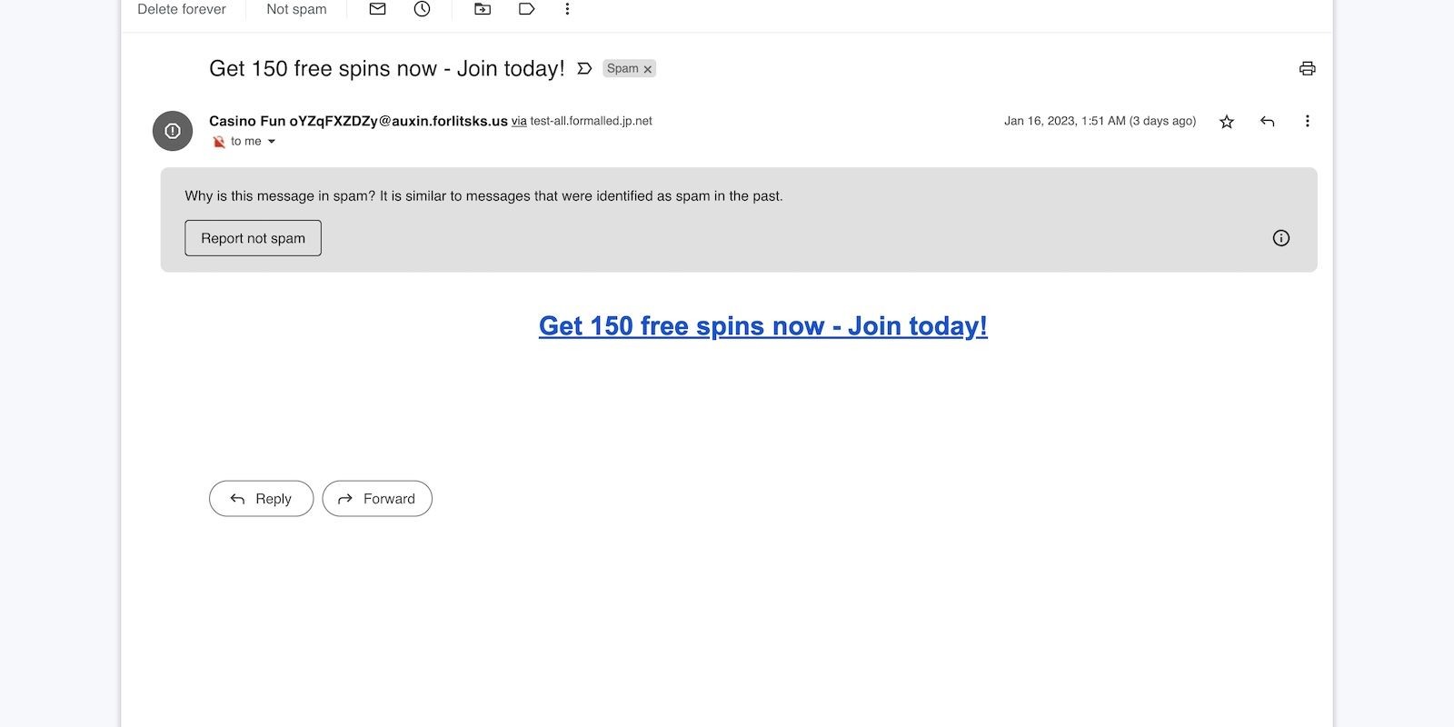This screenshot has height=727, width=1454.
Task: Click the Snooze clock icon
Action: click(423, 9)
